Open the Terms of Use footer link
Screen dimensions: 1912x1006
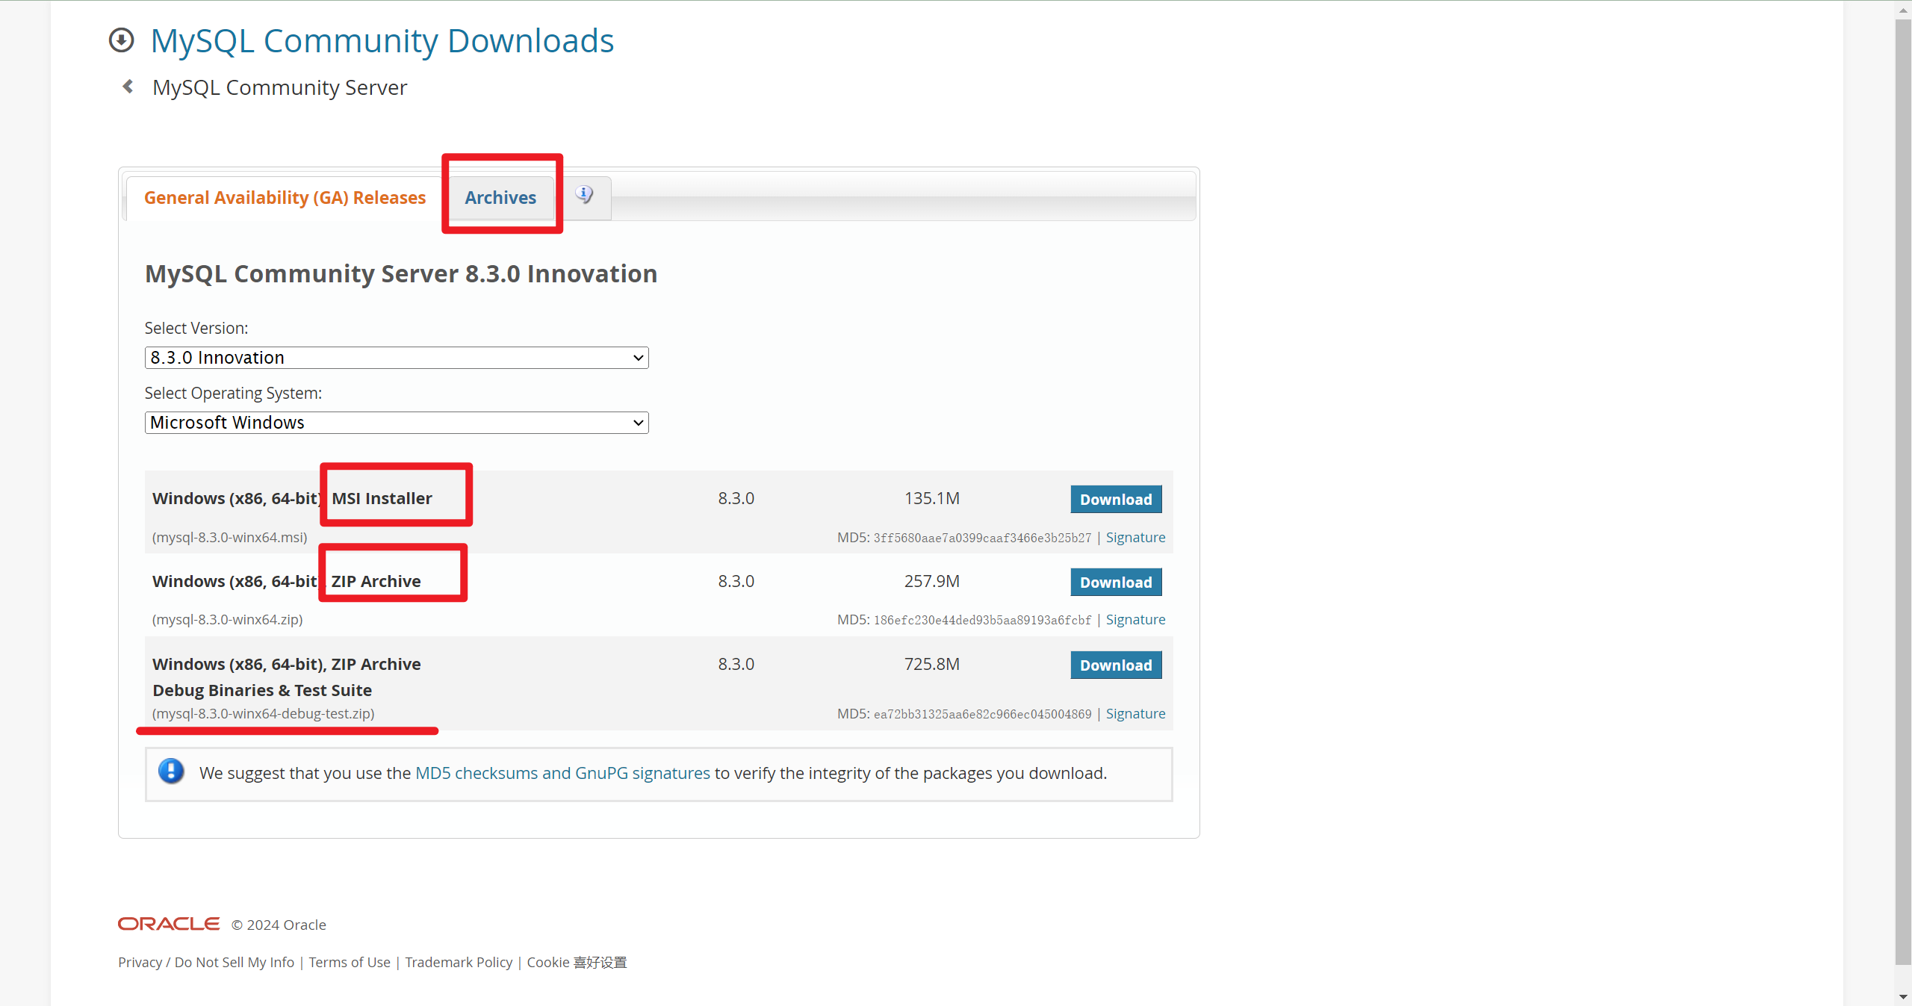click(x=349, y=962)
